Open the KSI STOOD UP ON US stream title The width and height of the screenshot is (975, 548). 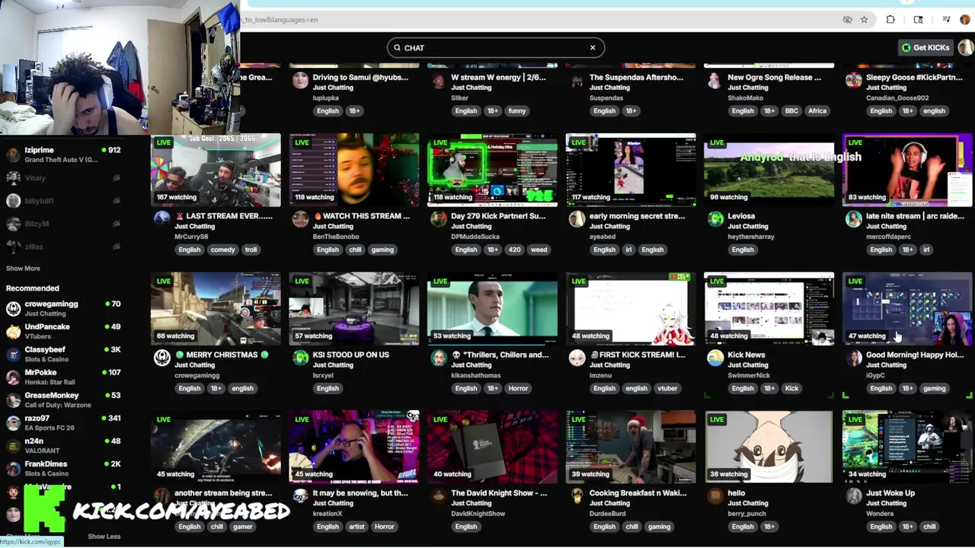351,355
